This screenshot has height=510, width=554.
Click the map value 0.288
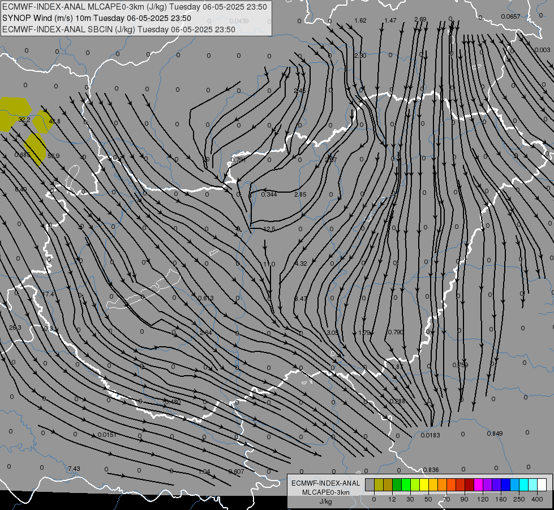tap(397, 401)
